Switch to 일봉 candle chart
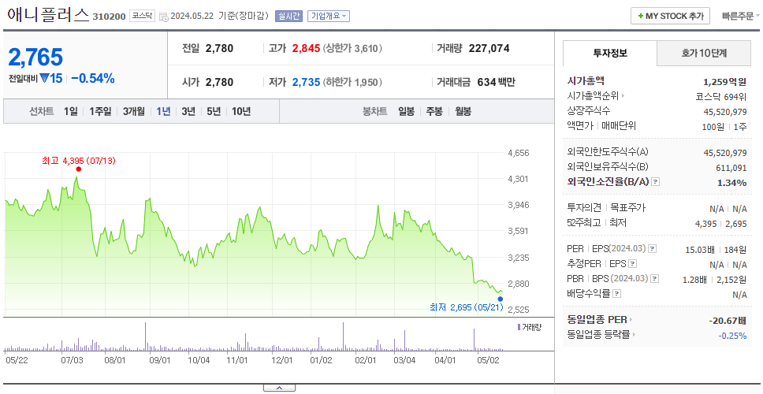The image size is (763, 394). point(406,111)
